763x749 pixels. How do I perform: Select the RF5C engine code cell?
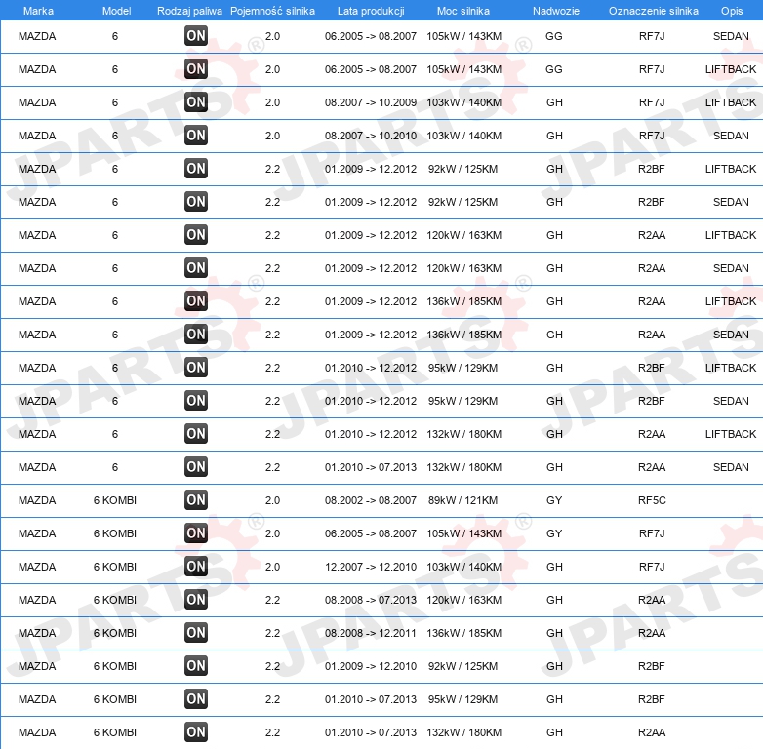tap(652, 500)
